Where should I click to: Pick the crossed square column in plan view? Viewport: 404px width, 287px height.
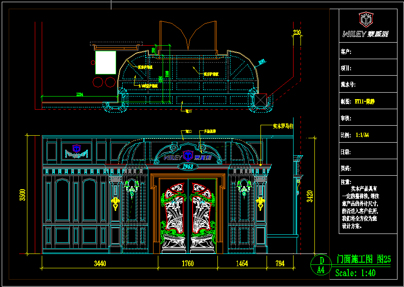pos(260,100)
